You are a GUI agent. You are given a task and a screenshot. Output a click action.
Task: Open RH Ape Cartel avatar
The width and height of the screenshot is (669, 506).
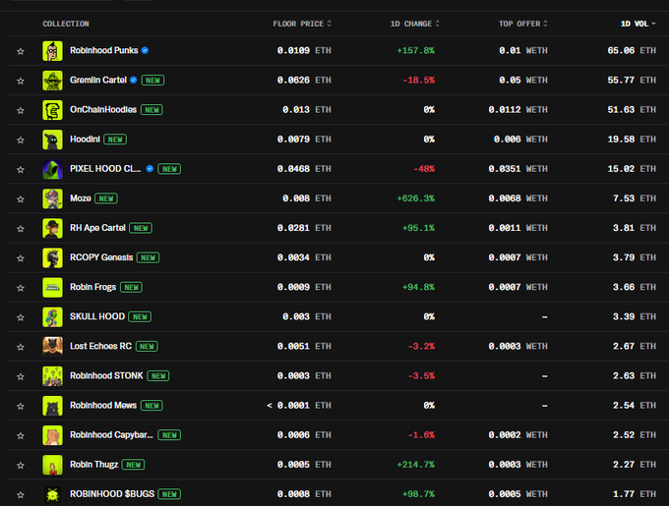[52, 228]
